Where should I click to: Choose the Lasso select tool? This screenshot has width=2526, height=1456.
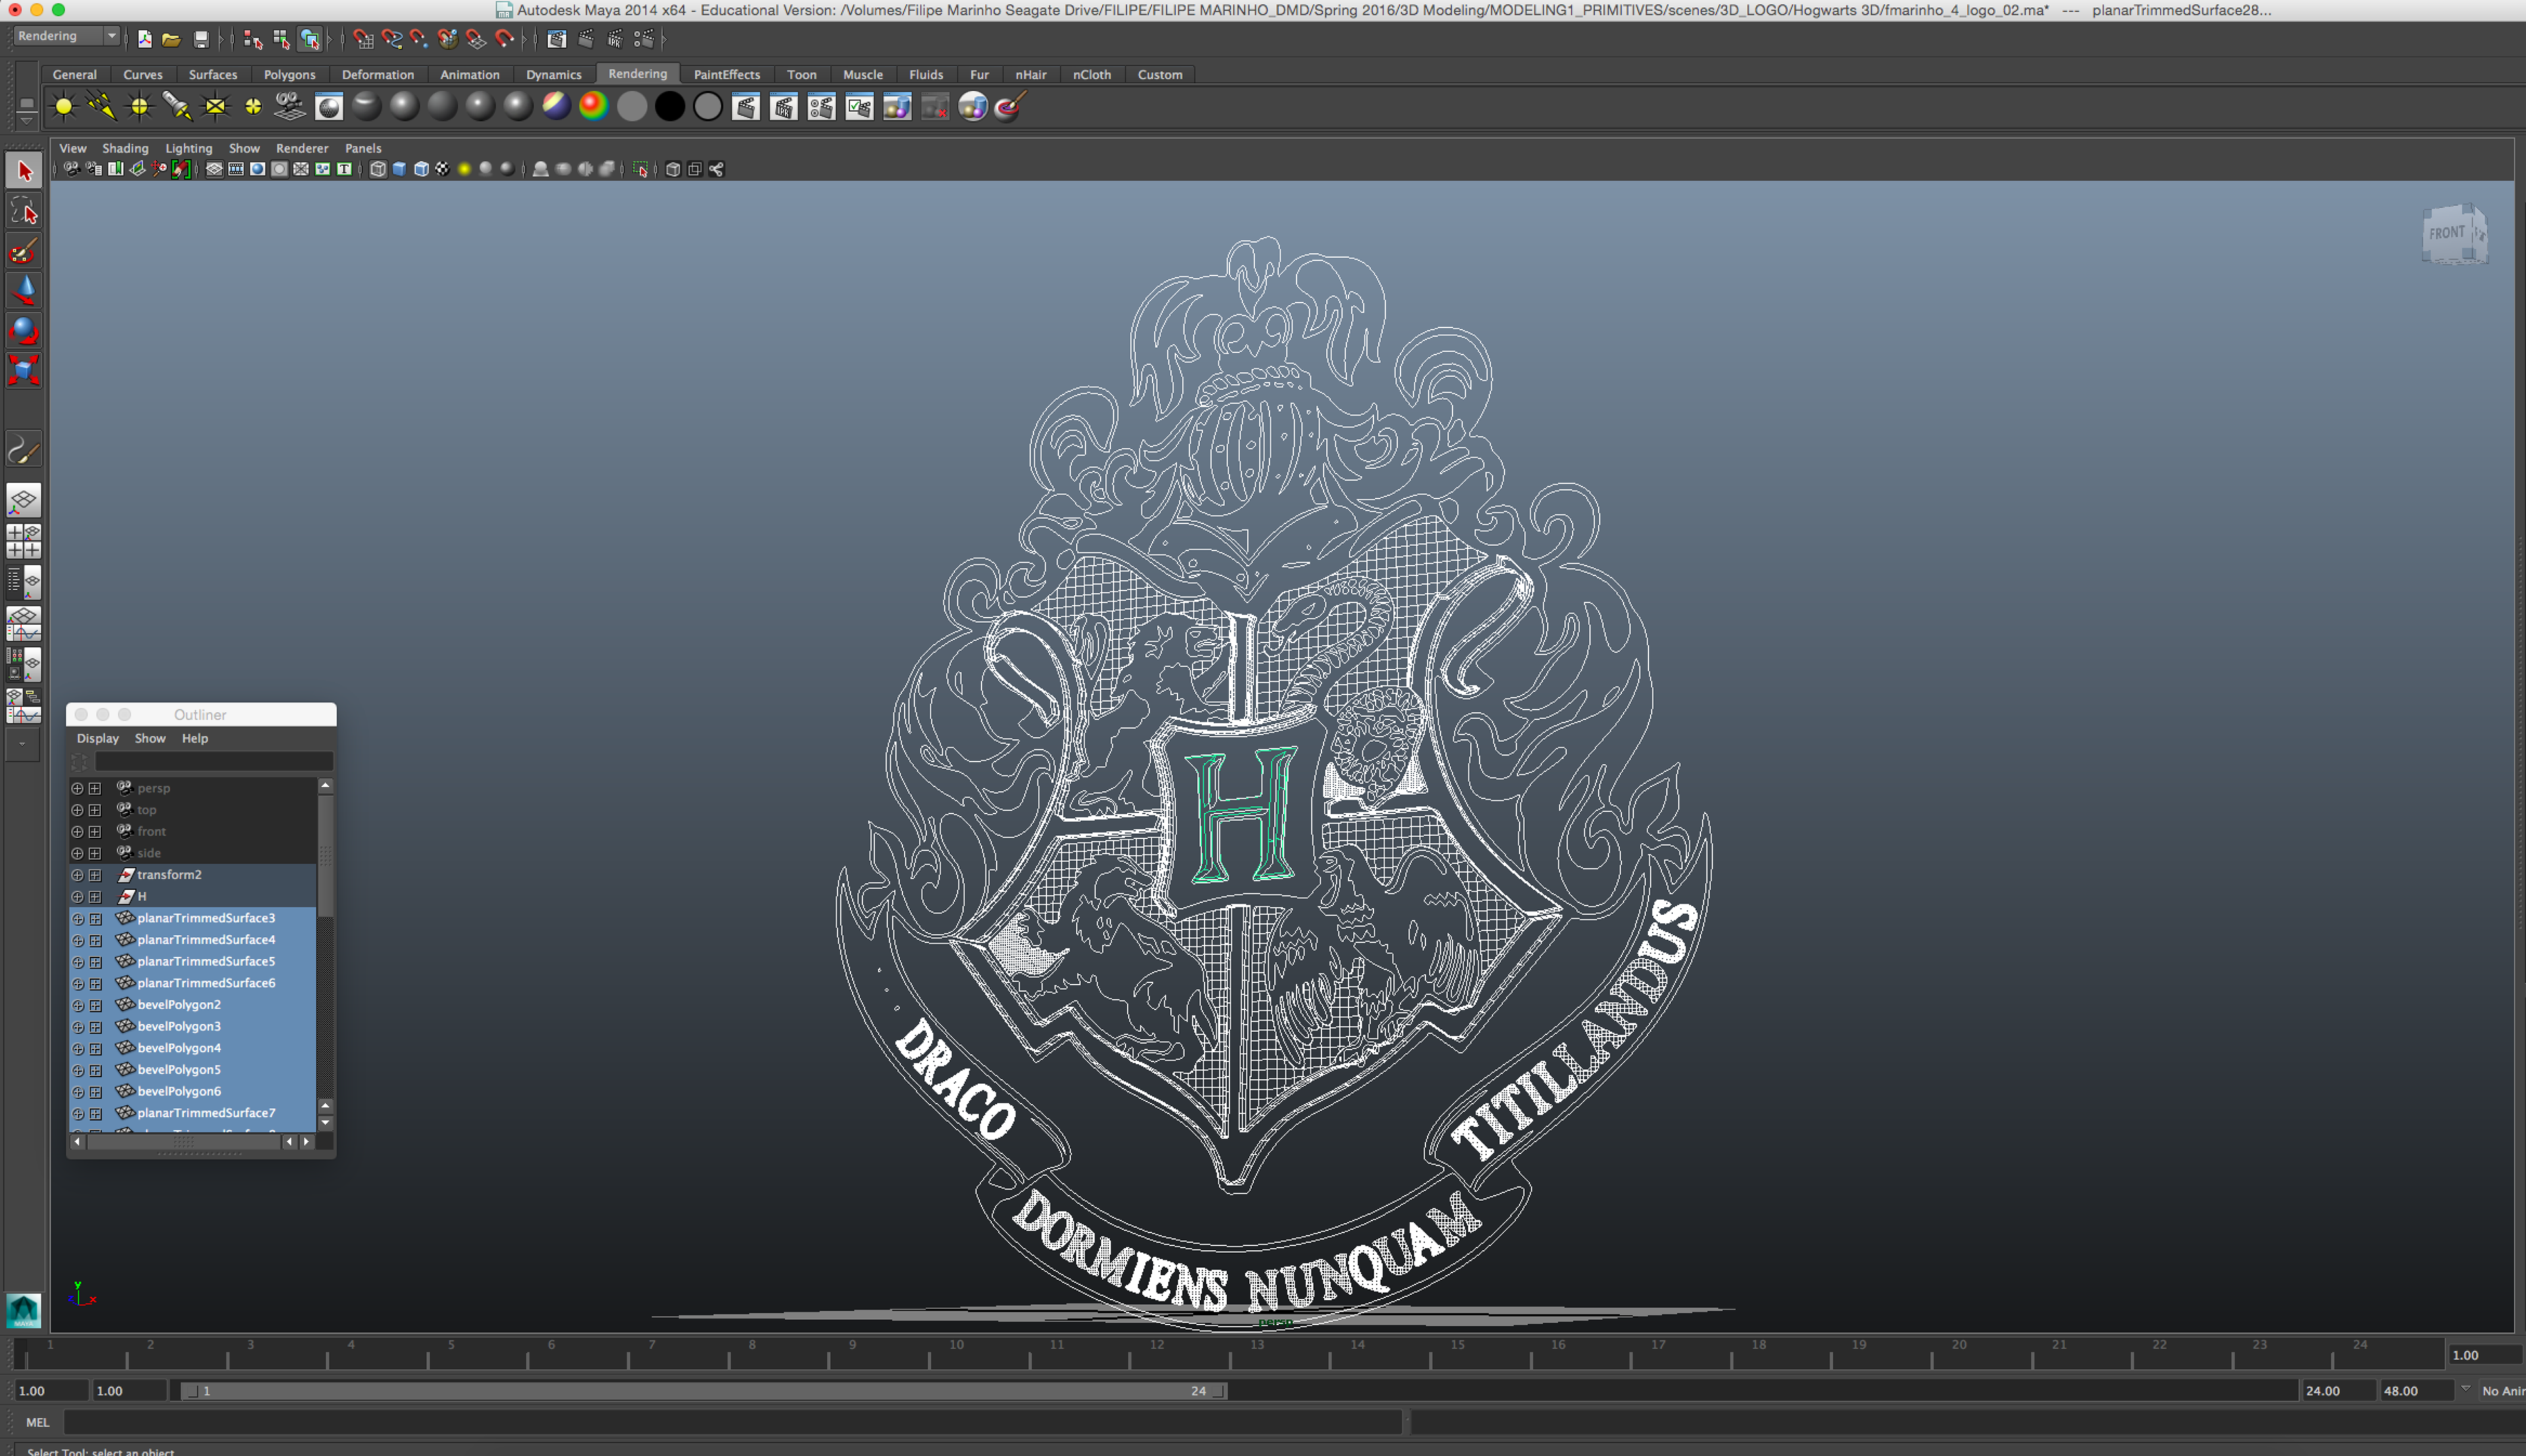point(23,211)
